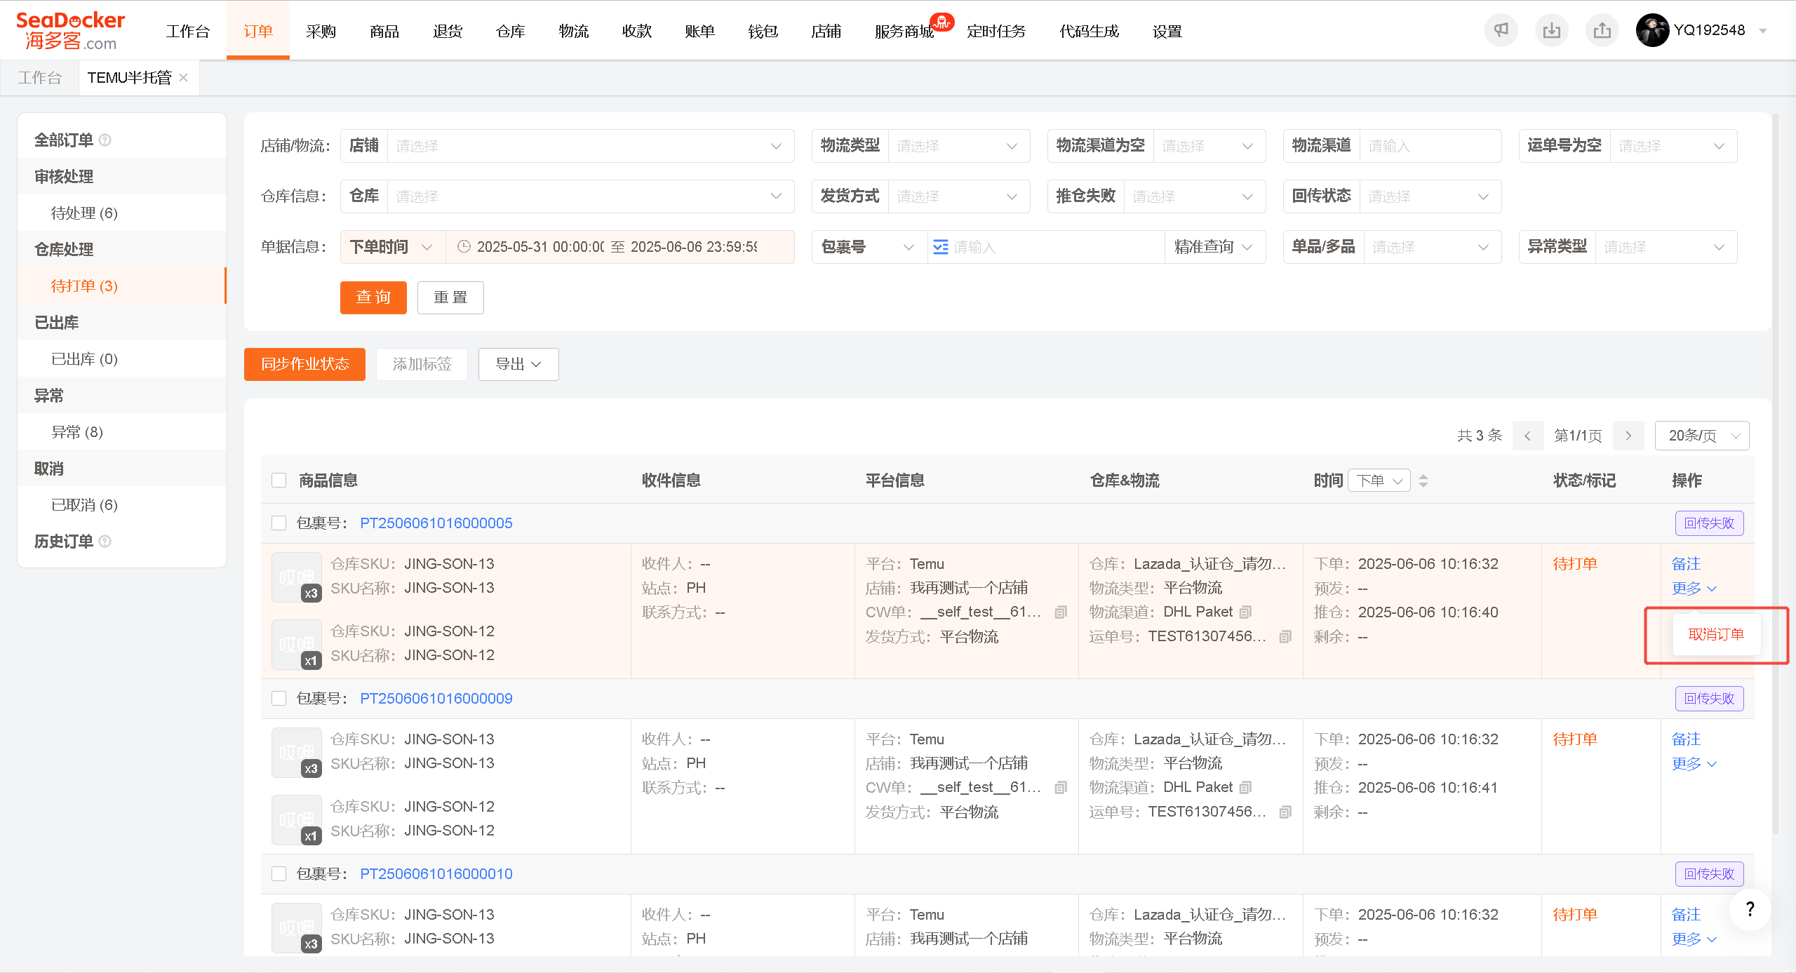The height and width of the screenshot is (973, 1796).
Task: Toggle time sort arrows in 时间 column
Action: (x=1423, y=481)
